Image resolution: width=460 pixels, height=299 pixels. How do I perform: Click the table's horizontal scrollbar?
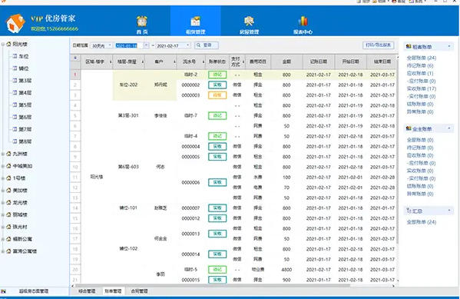tap(213, 285)
